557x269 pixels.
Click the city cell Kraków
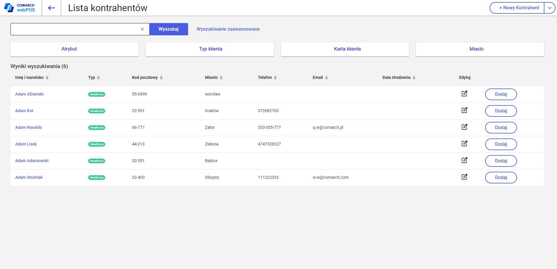[212, 111]
